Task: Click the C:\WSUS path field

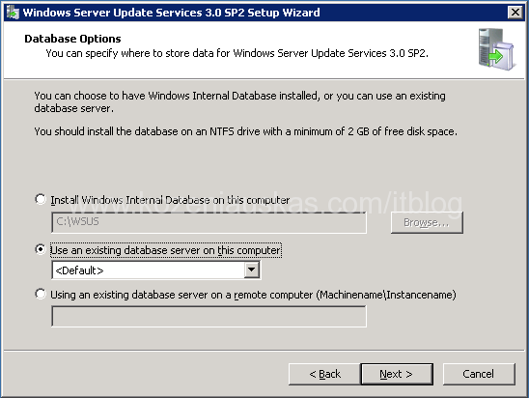Action: (209, 222)
